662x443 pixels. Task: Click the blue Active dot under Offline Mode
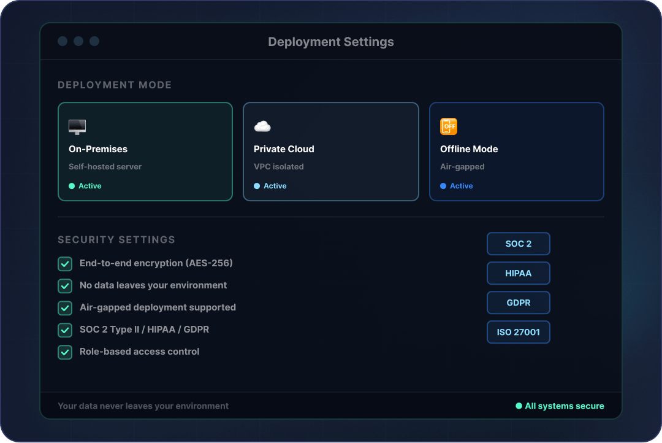(x=443, y=186)
